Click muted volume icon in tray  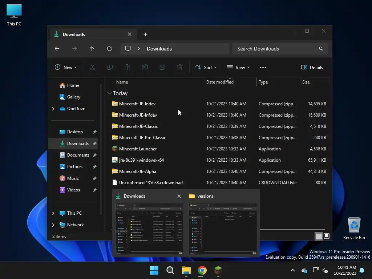325,270
